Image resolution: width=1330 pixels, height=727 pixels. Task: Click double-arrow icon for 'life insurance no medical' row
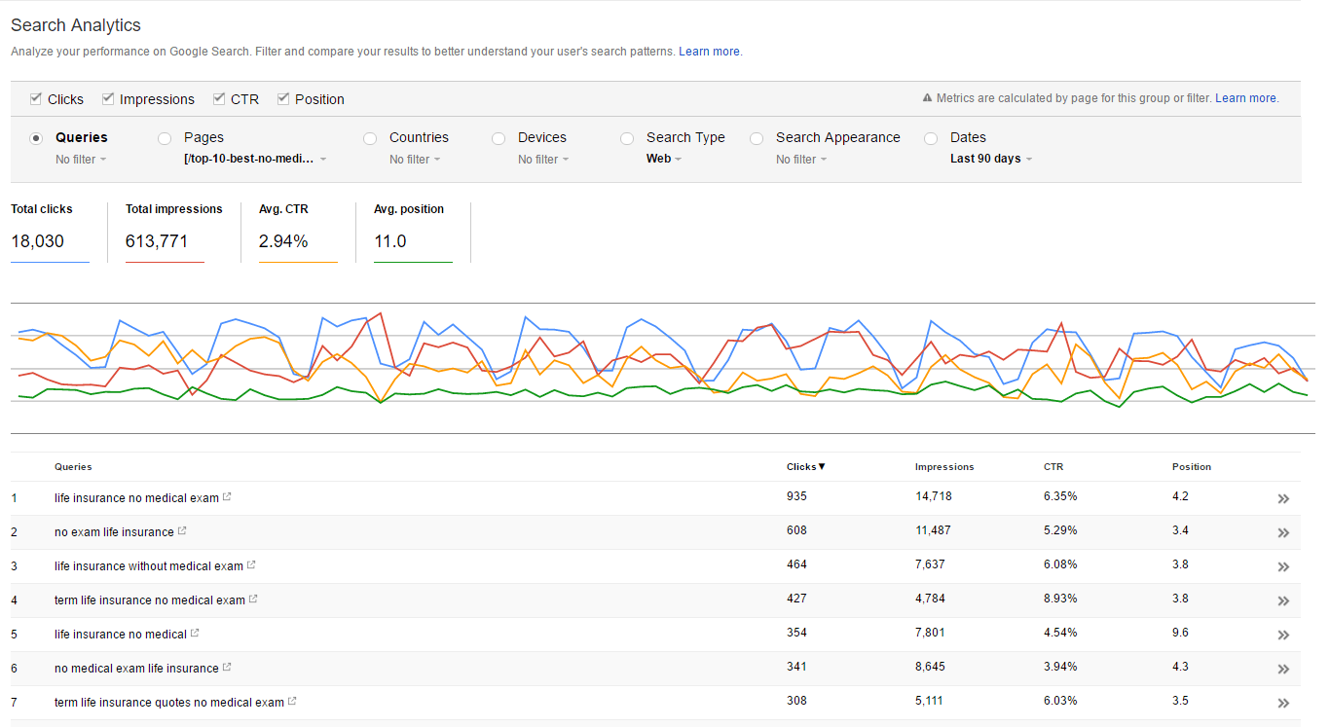[1283, 635]
